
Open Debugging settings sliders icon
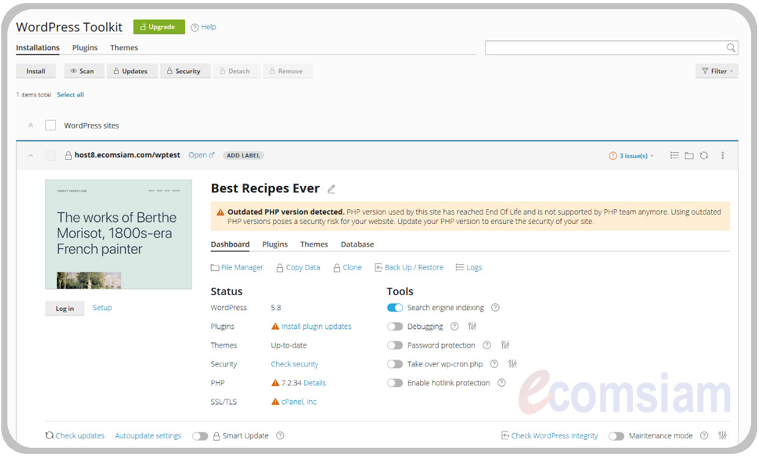pos(472,327)
